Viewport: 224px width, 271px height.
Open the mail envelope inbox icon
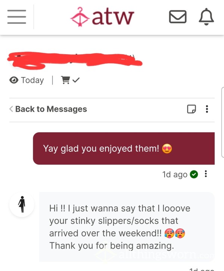coord(178,17)
